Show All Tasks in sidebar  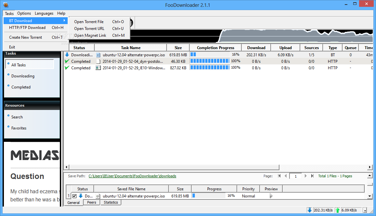(x=30, y=65)
